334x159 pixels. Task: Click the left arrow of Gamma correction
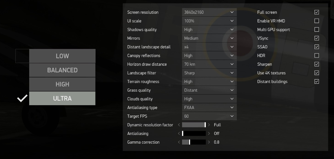(179, 142)
